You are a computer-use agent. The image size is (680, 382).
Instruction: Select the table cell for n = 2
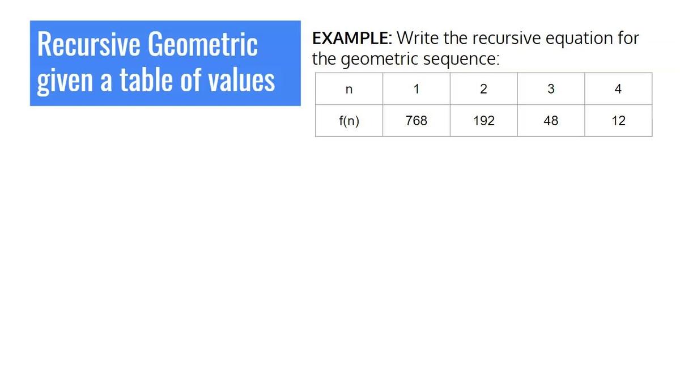pyautogui.click(x=483, y=89)
